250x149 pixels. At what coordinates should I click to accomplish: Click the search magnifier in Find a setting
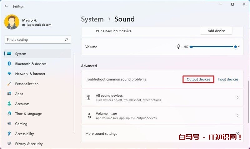66,40
